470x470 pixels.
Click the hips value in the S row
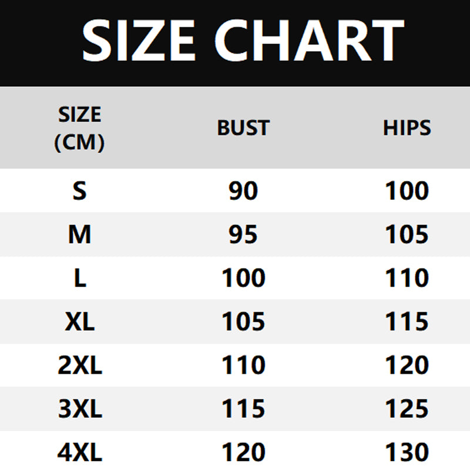point(407,191)
